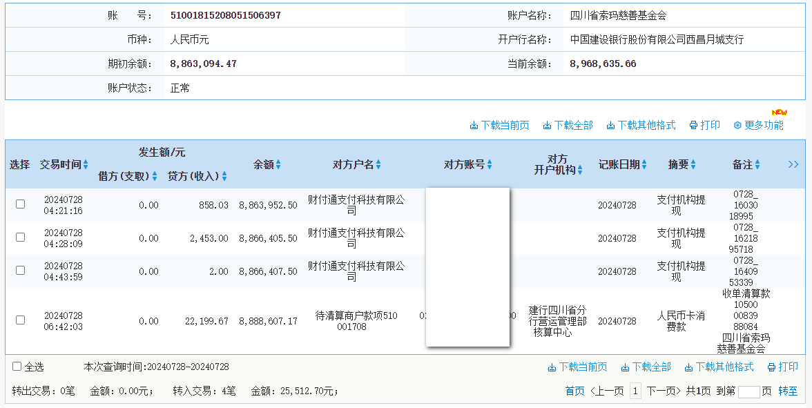The image size is (812, 408).
Task: Click the current balance 8,968,635.66
Action: 603,64
